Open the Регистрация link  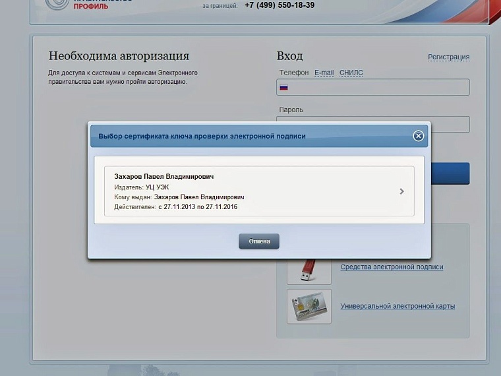pos(448,57)
